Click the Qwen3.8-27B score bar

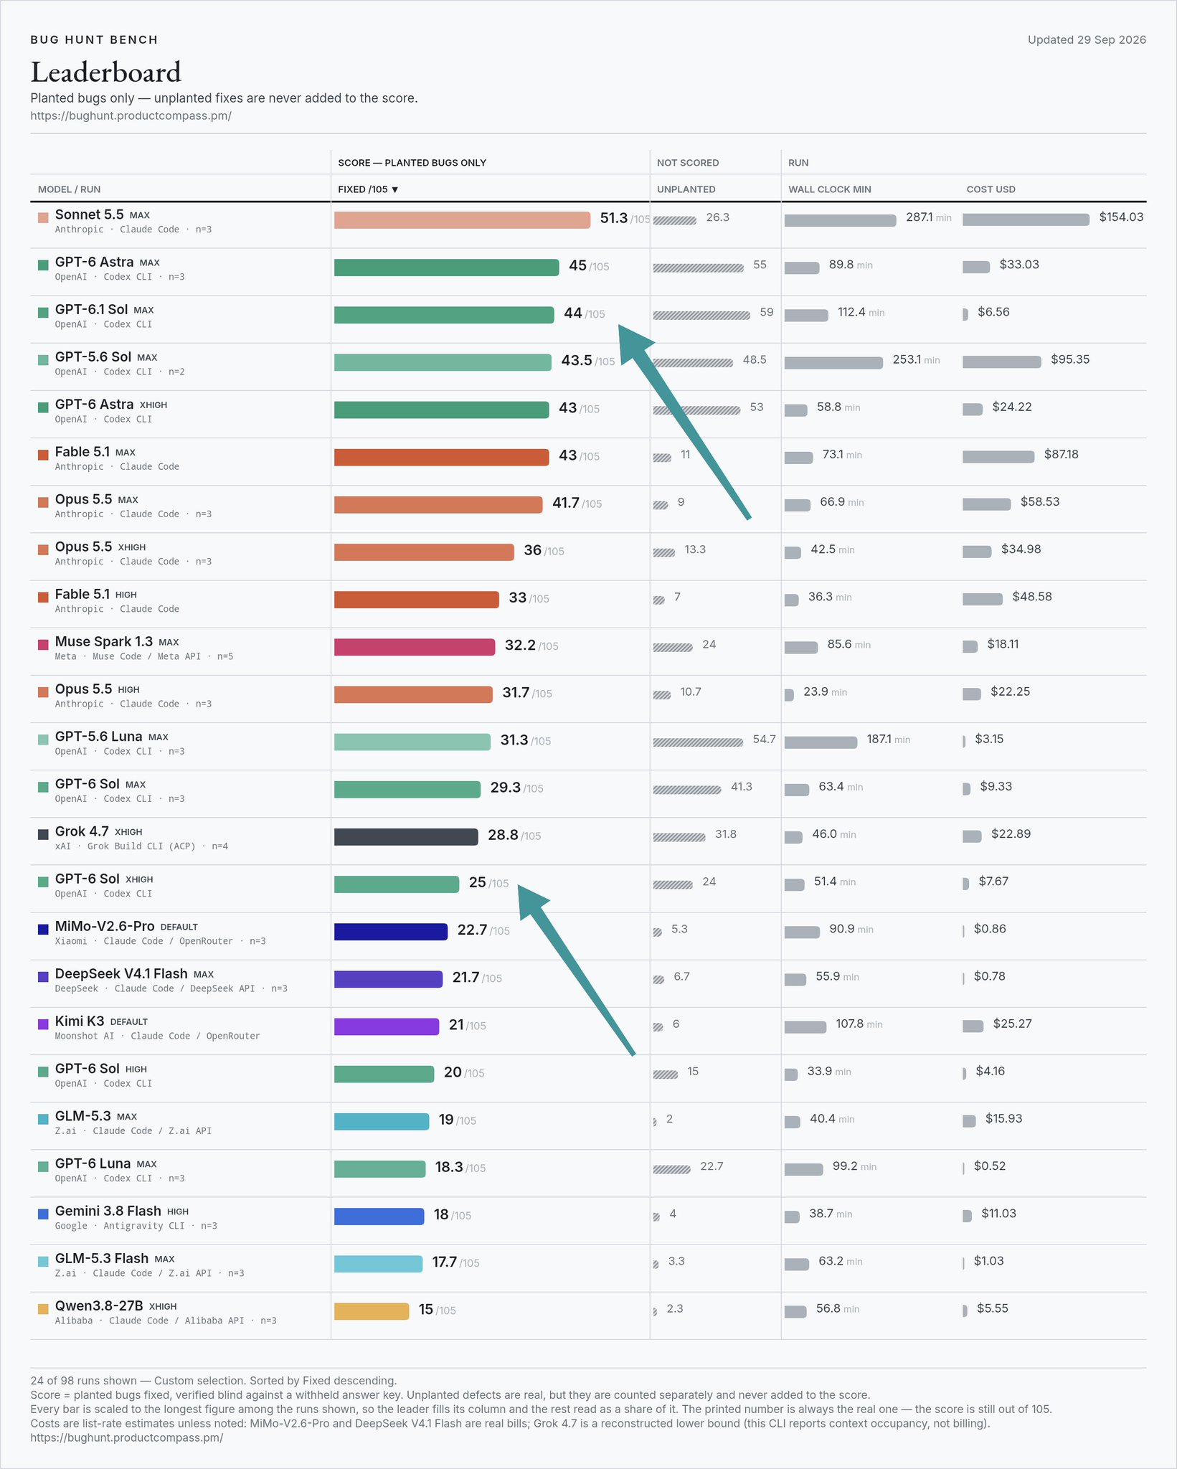pos(372,1310)
